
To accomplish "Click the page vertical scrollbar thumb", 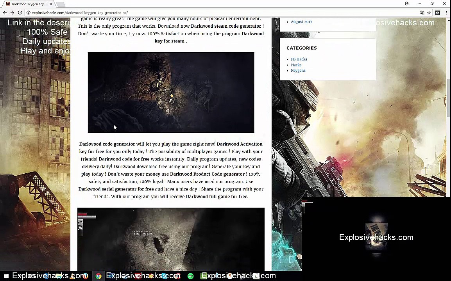I will [x=448, y=98].
